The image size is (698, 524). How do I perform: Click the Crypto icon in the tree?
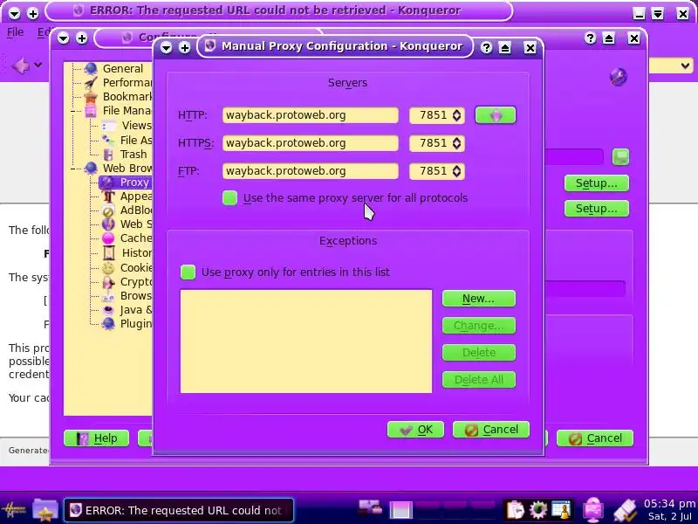(x=108, y=282)
